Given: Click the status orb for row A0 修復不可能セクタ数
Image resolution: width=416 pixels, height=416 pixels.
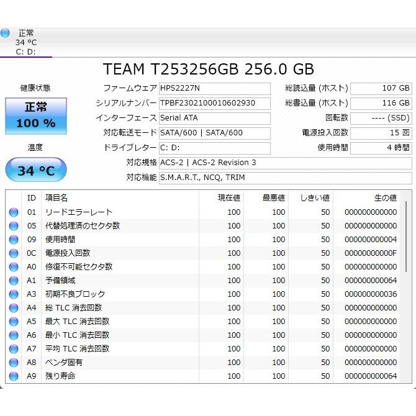Looking at the screenshot, I should [x=14, y=267].
